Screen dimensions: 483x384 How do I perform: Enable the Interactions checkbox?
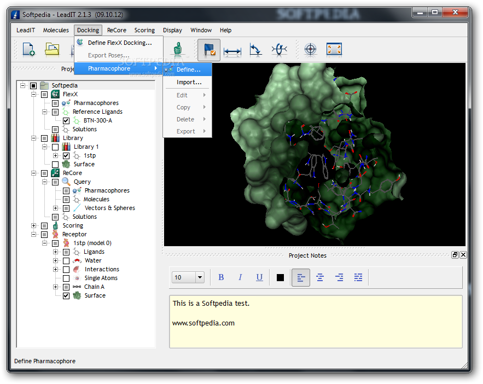(x=66, y=270)
